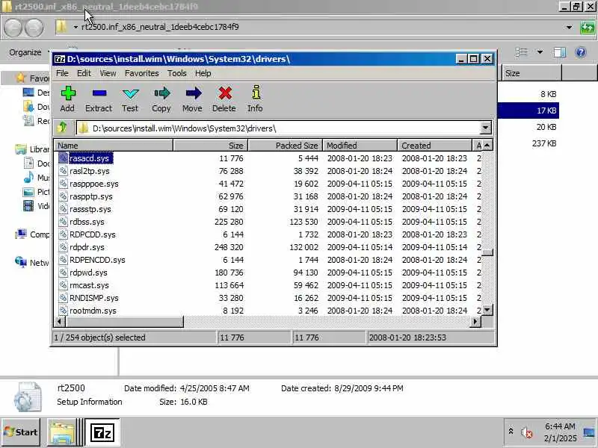Open the Tools menu in 7-Zip

coord(177,73)
